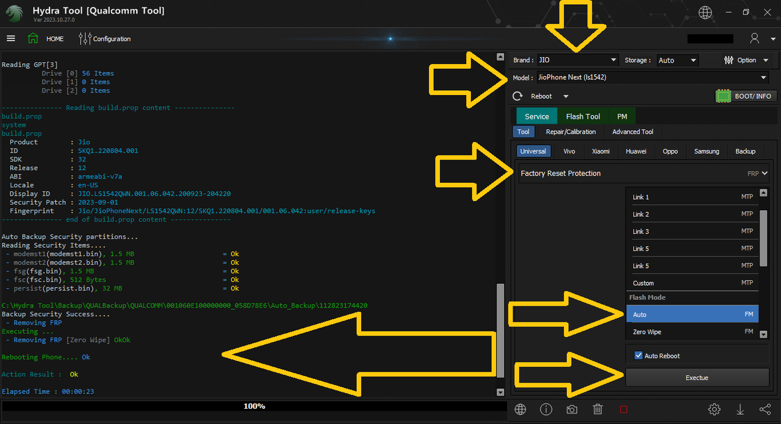
Task: Select the Huawei brand tab
Action: pos(636,151)
